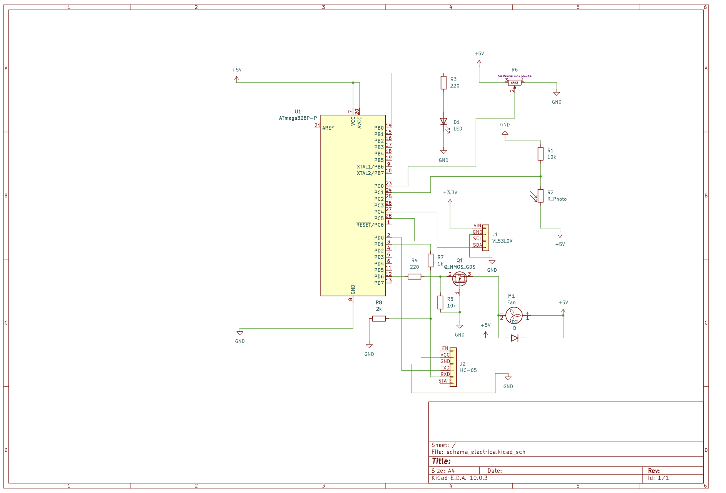726x493 pixels.
Task: Select the R6 potentiometer symbol
Action: click(515, 83)
